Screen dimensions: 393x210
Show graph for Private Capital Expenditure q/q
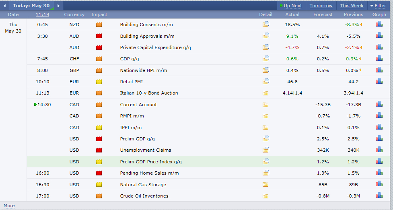(379, 47)
